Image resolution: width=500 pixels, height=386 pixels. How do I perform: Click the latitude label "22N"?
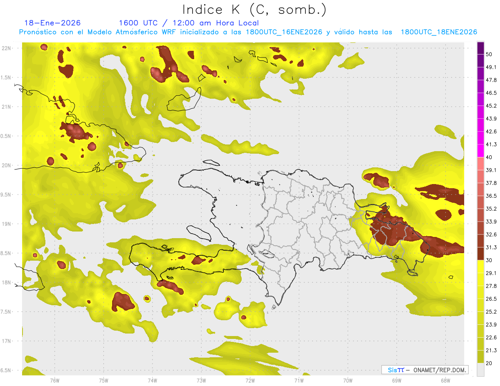pyautogui.click(x=7, y=48)
